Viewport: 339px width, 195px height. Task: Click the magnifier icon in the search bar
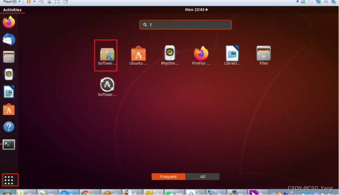[x=145, y=25]
